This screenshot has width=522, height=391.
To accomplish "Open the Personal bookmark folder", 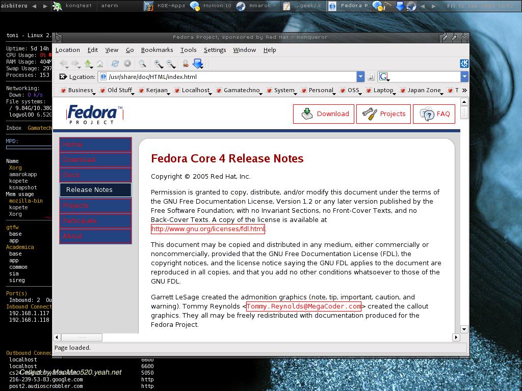I will (318, 90).
